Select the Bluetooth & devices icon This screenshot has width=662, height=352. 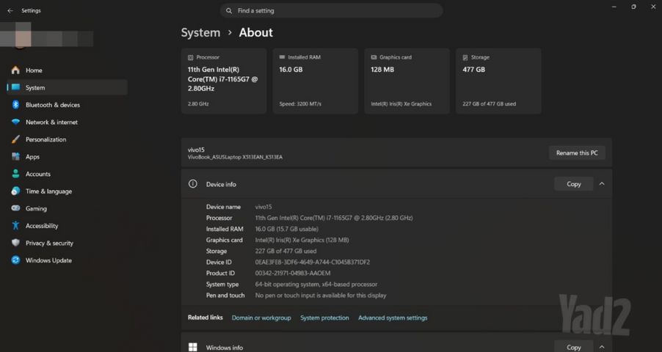(x=15, y=105)
